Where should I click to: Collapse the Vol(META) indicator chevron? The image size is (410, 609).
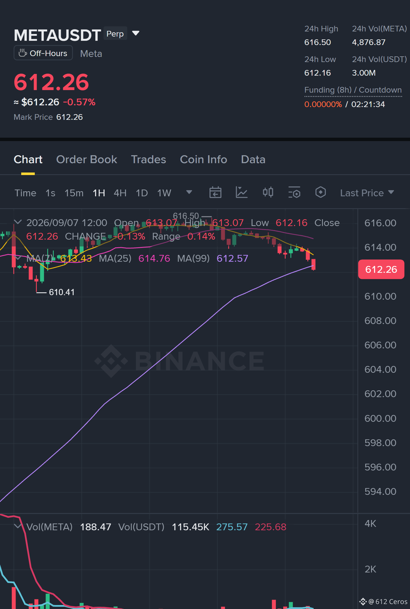point(18,526)
